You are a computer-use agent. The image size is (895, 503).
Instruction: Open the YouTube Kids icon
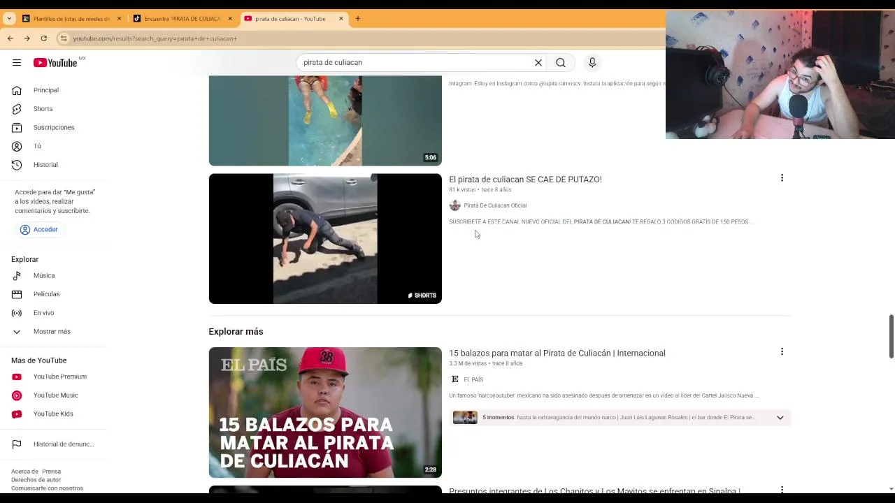click(x=17, y=414)
